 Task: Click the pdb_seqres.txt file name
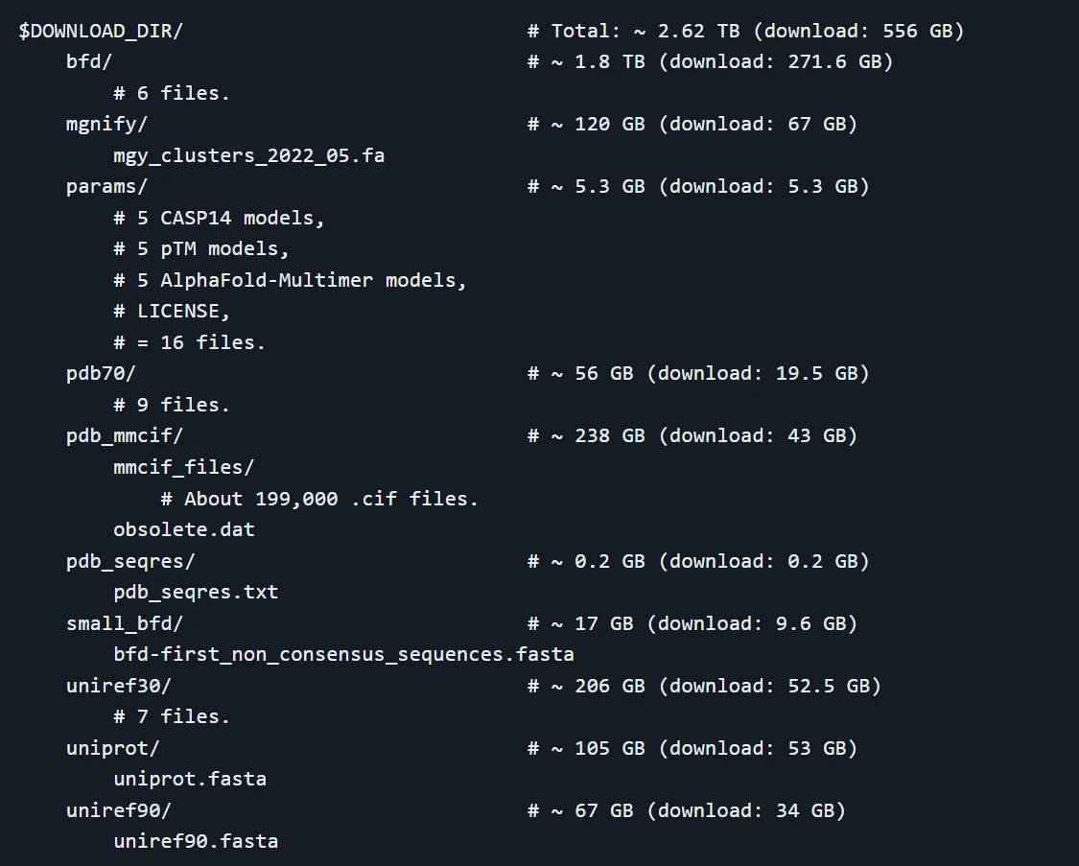[196, 592]
